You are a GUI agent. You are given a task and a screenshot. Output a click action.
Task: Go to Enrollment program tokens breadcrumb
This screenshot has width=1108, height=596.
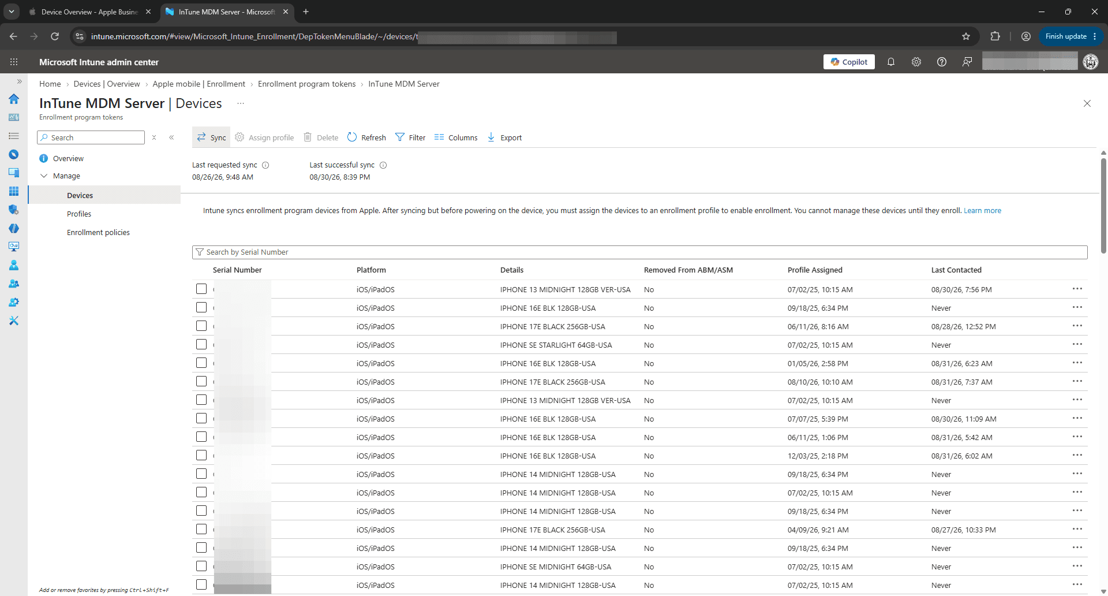[x=307, y=84]
